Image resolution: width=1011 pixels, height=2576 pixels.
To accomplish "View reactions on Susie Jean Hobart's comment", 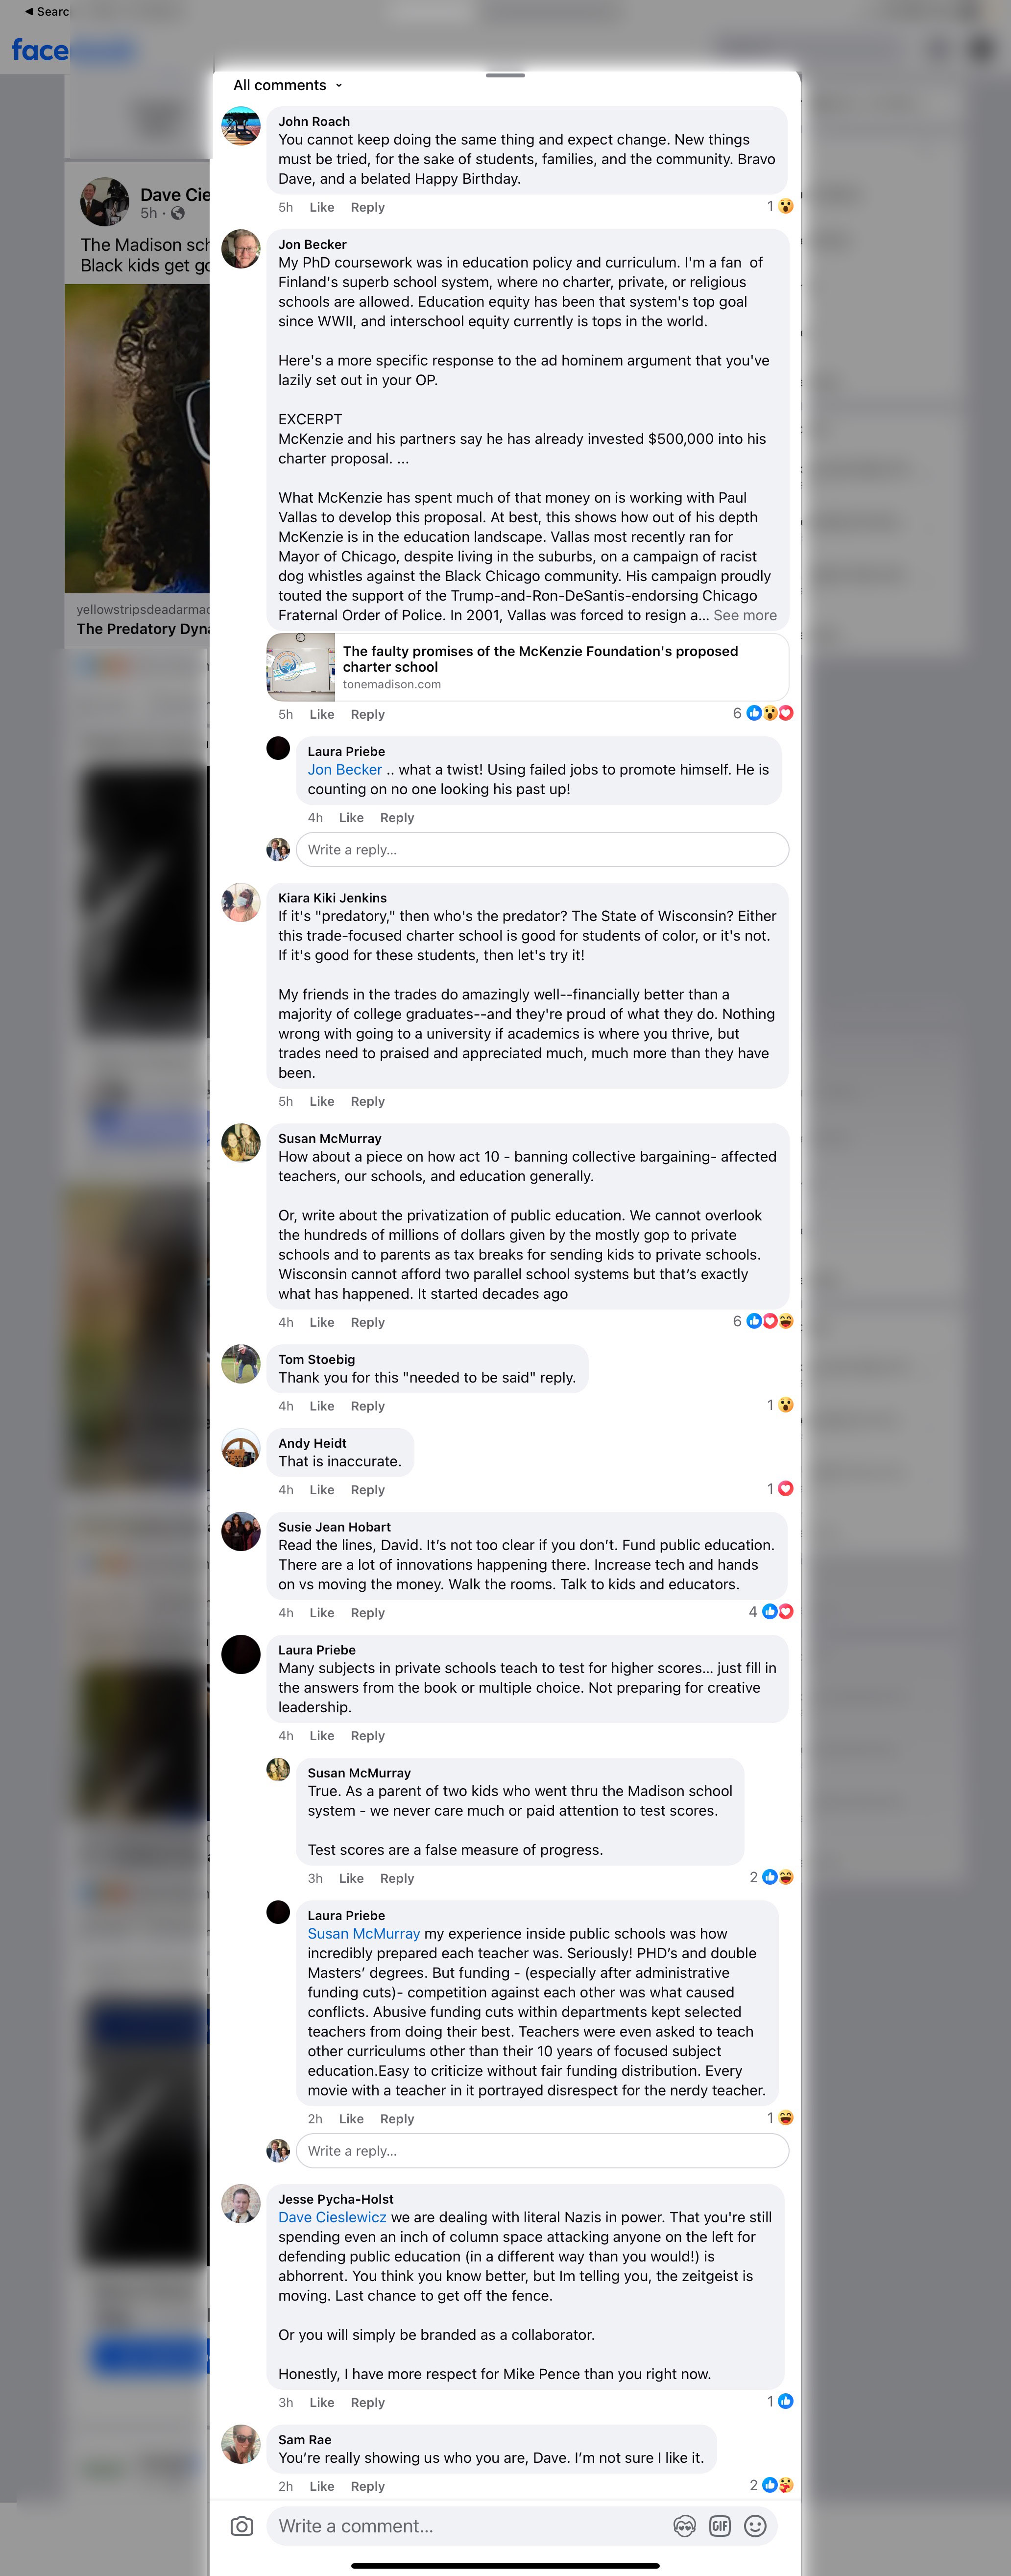I will tap(771, 1611).
